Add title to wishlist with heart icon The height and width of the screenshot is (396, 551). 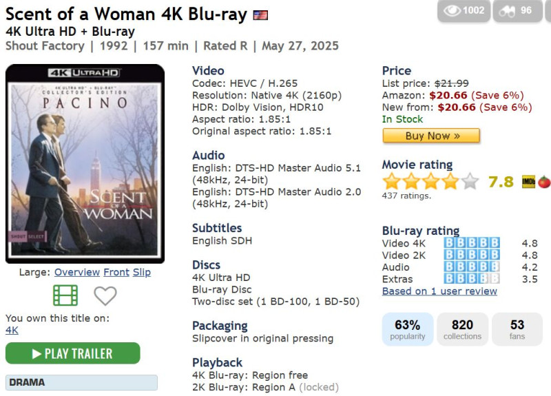click(105, 296)
